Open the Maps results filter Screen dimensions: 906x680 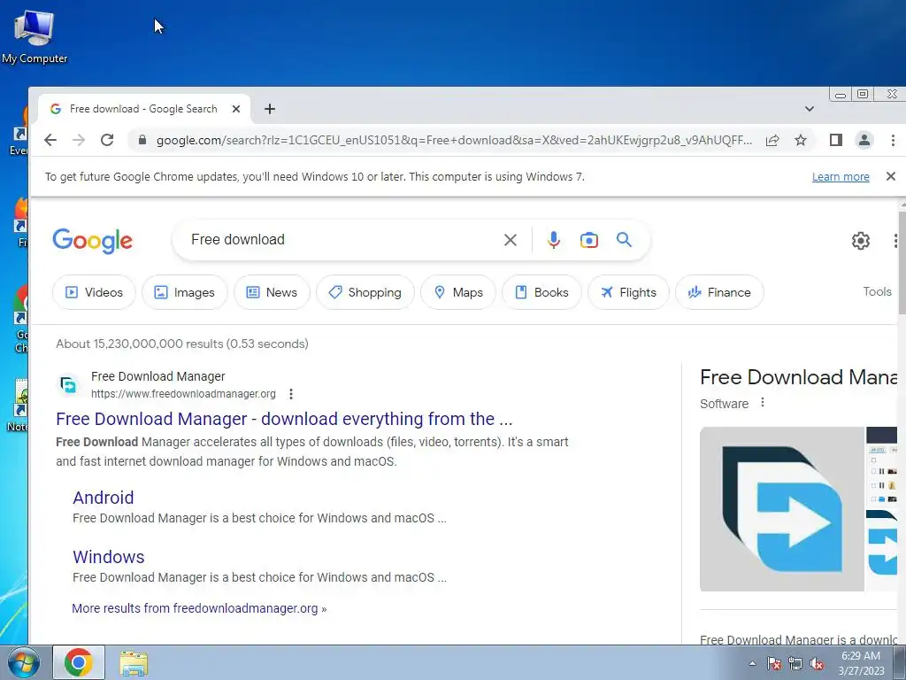click(x=458, y=292)
